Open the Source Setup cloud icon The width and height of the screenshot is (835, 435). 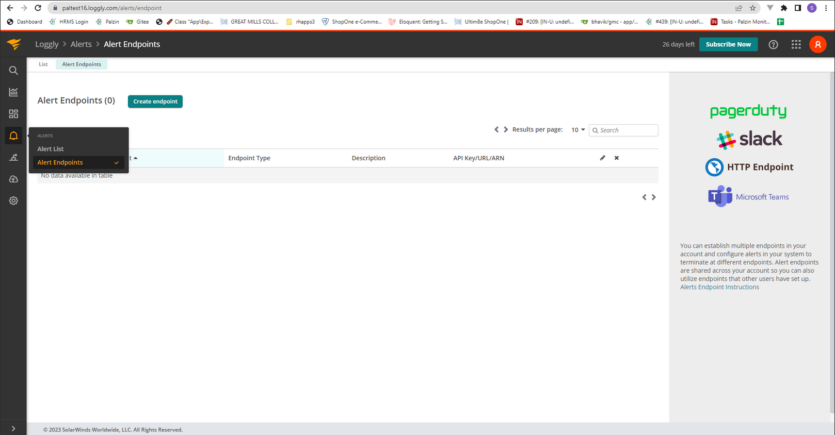click(x=13, y=179)
